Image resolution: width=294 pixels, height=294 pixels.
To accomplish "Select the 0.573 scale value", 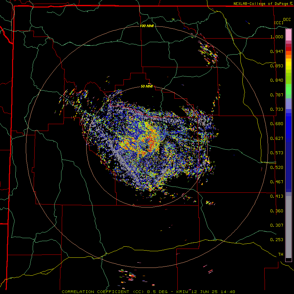I will click(277, 153).
